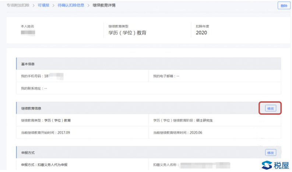This screenshot has height=172, width=292.
Task: Click the 我的联系地址 field
Action: pyautogui.click(x=34, y=88)
